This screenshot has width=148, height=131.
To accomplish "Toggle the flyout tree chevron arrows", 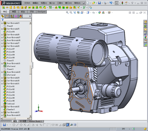I will tap(30, 16).
